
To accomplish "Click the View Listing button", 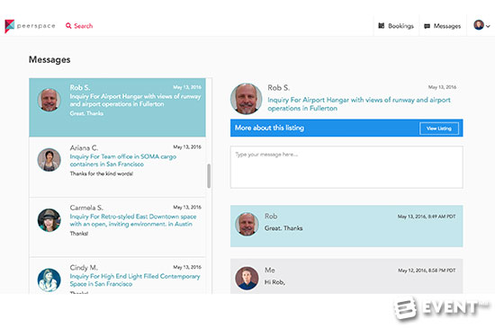I will click(439, 129).
